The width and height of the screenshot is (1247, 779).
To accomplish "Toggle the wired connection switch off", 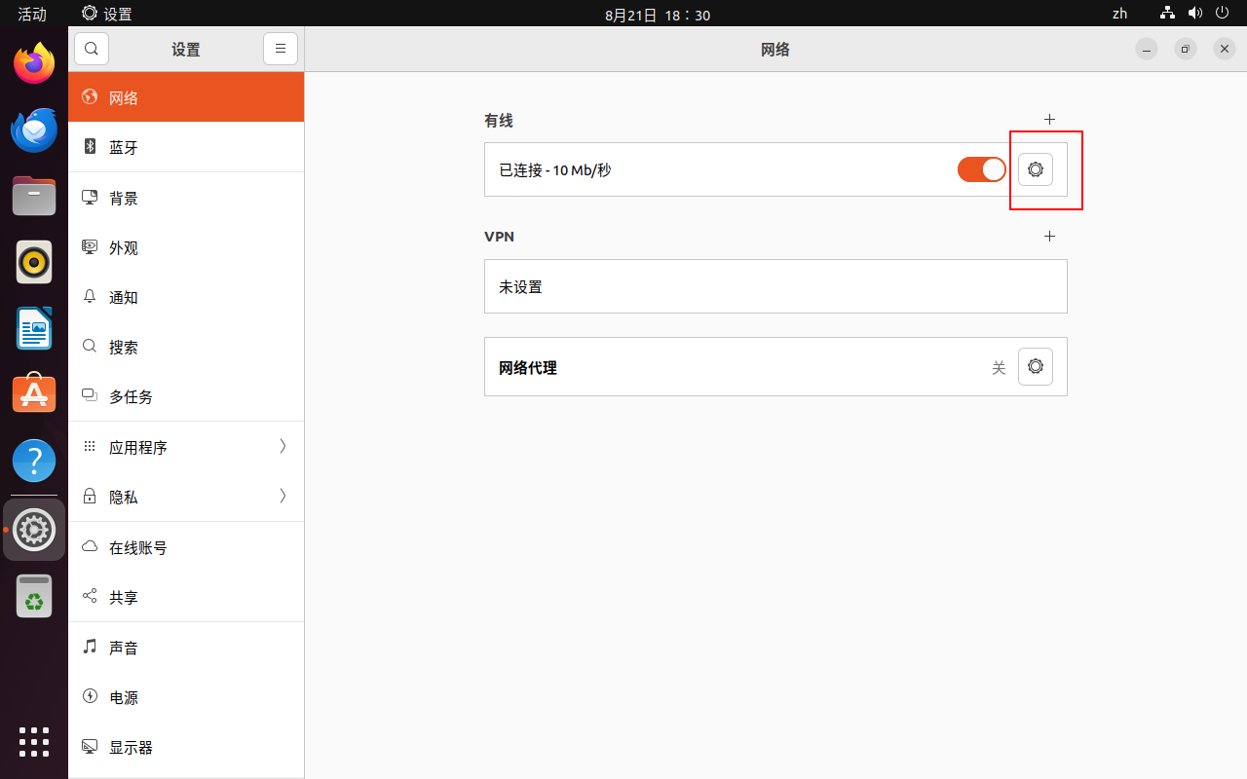I will [981, 169].
